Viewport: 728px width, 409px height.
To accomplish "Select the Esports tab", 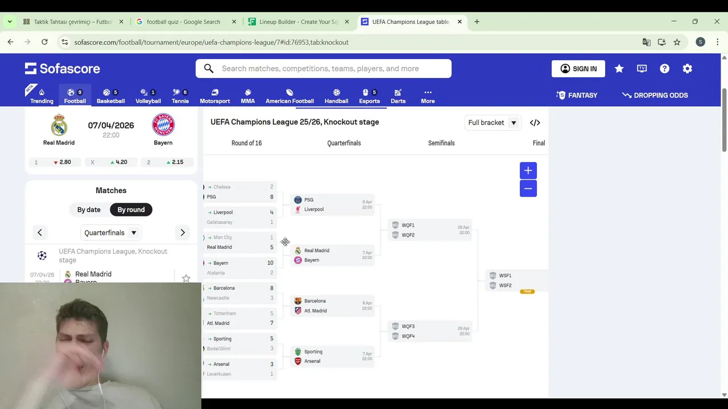I will (x=369, y=96).
